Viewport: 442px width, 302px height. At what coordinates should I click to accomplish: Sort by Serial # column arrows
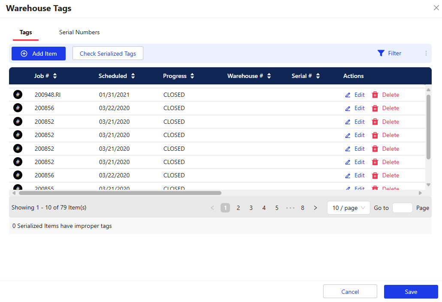pos(318,76)
